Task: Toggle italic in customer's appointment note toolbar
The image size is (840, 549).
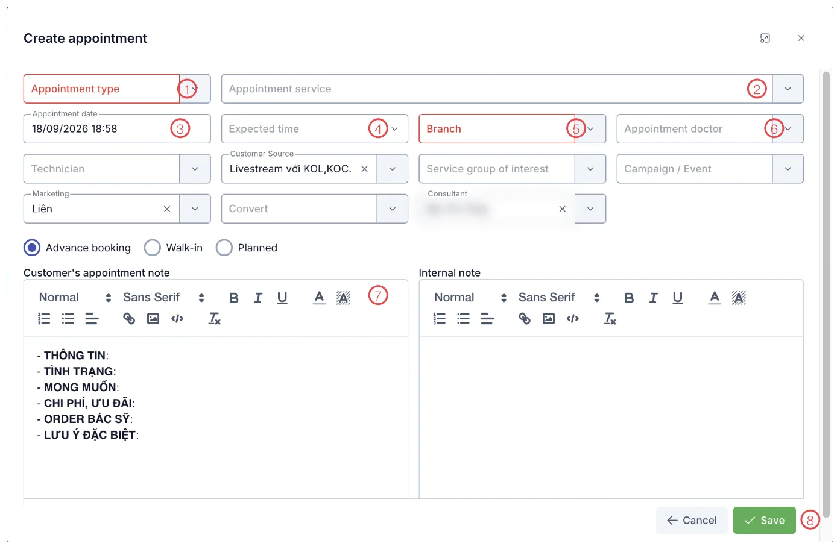Action: [258, 298]
